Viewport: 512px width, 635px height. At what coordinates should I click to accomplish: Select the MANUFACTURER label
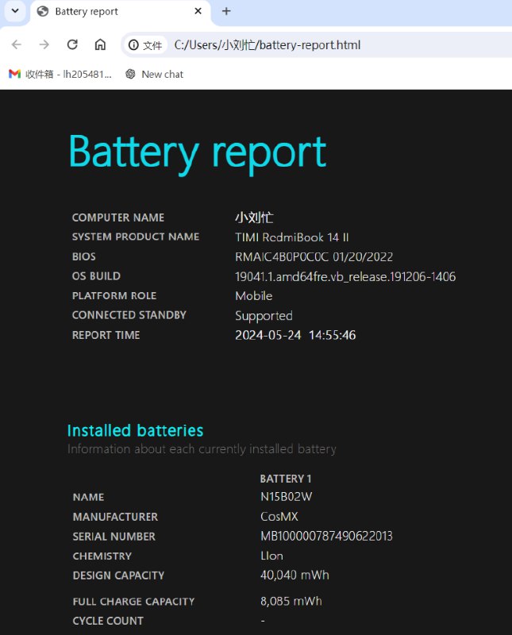[115, 518]
